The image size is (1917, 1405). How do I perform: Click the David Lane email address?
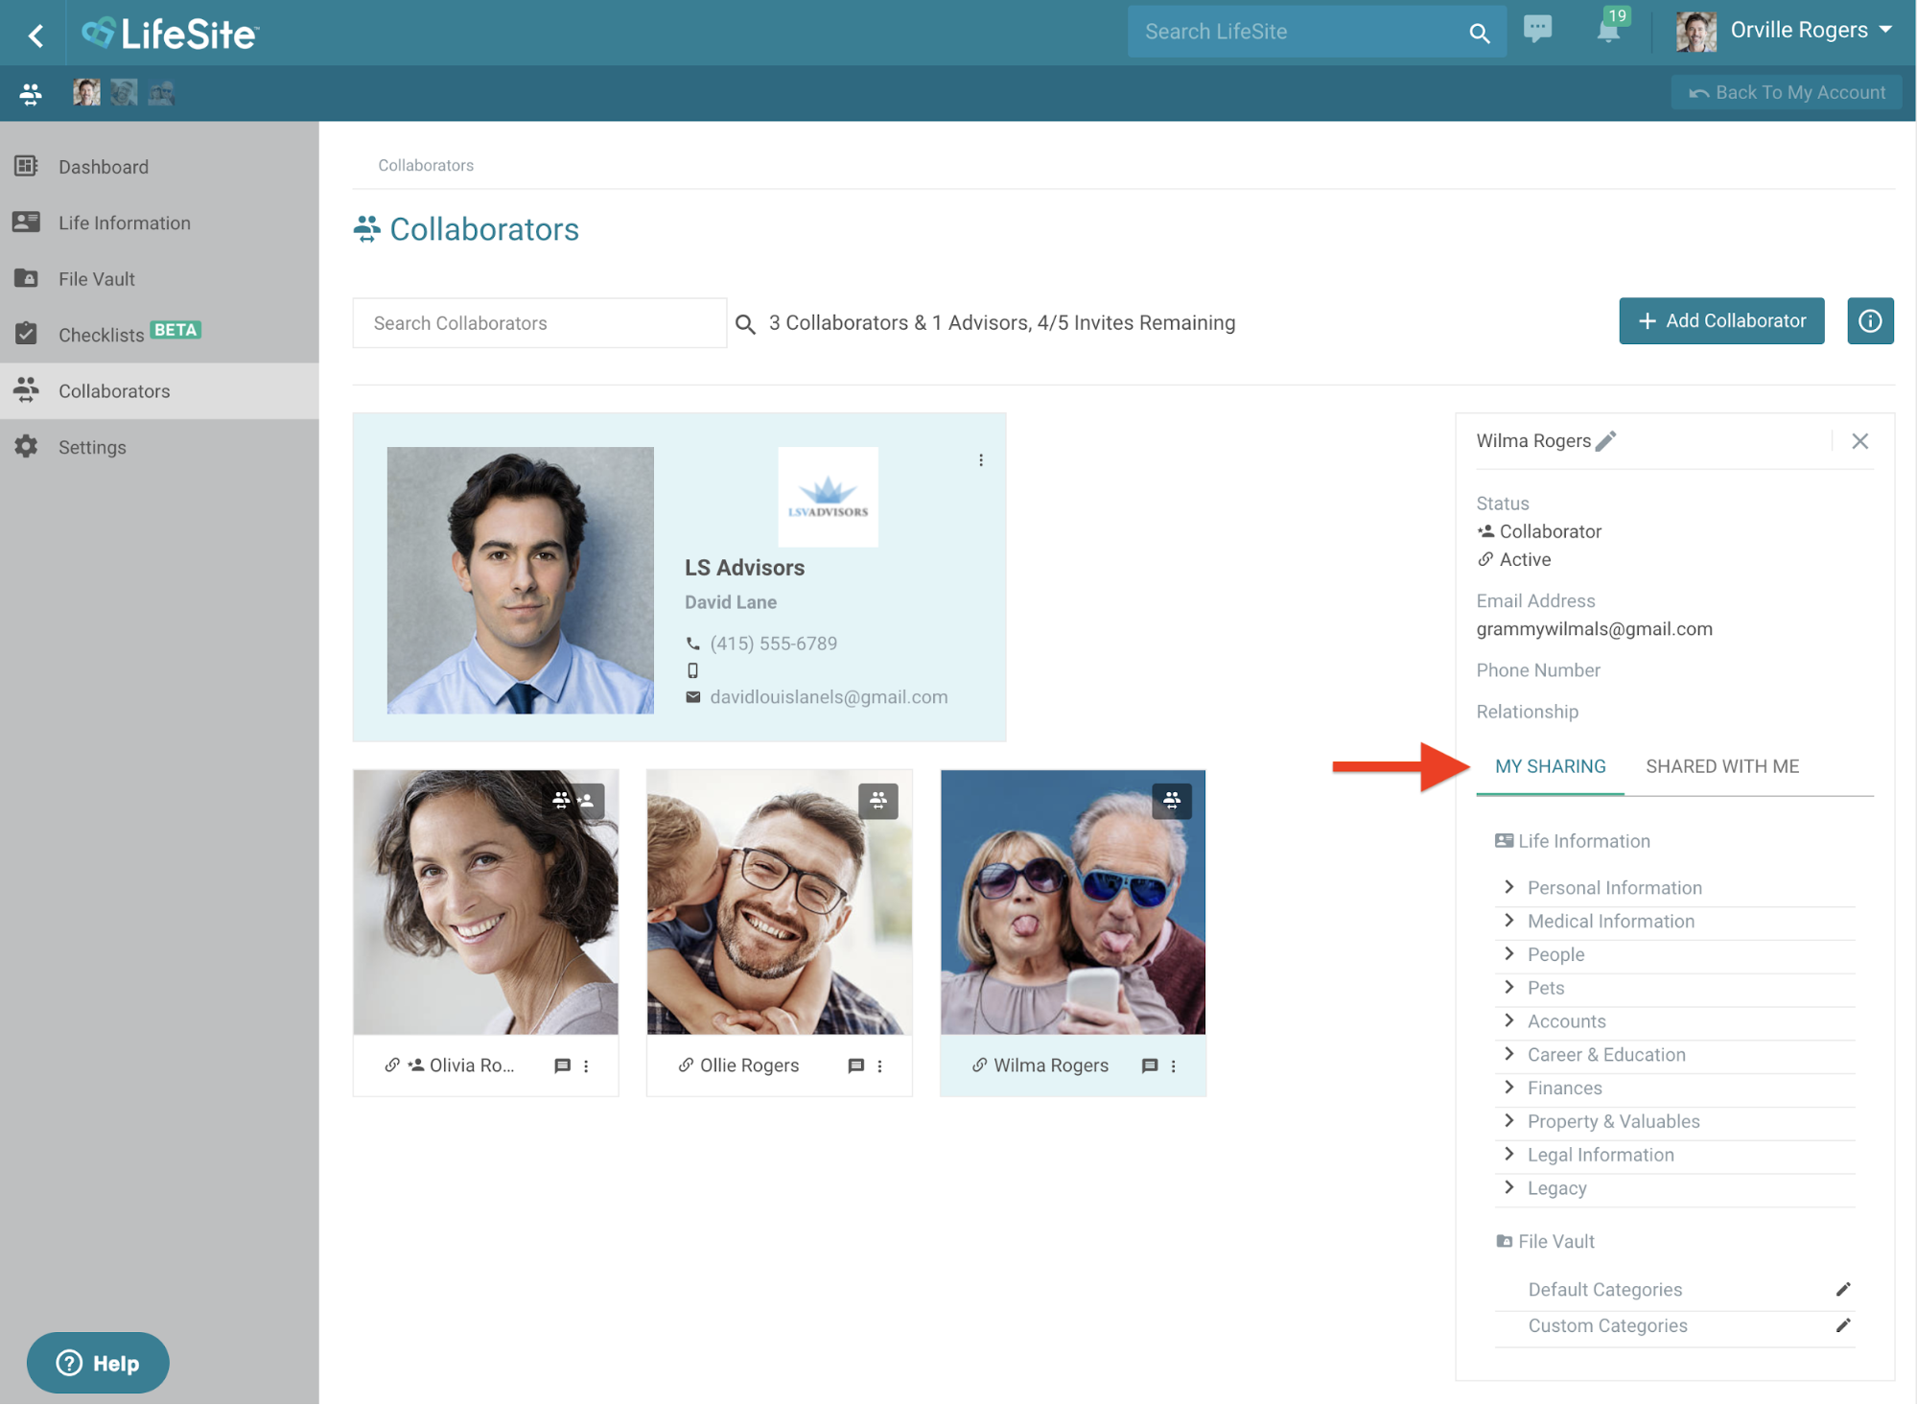[x=829, y=697]
